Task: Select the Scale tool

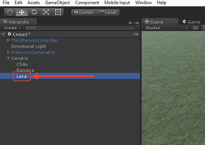Action: [x=46, y=12]
